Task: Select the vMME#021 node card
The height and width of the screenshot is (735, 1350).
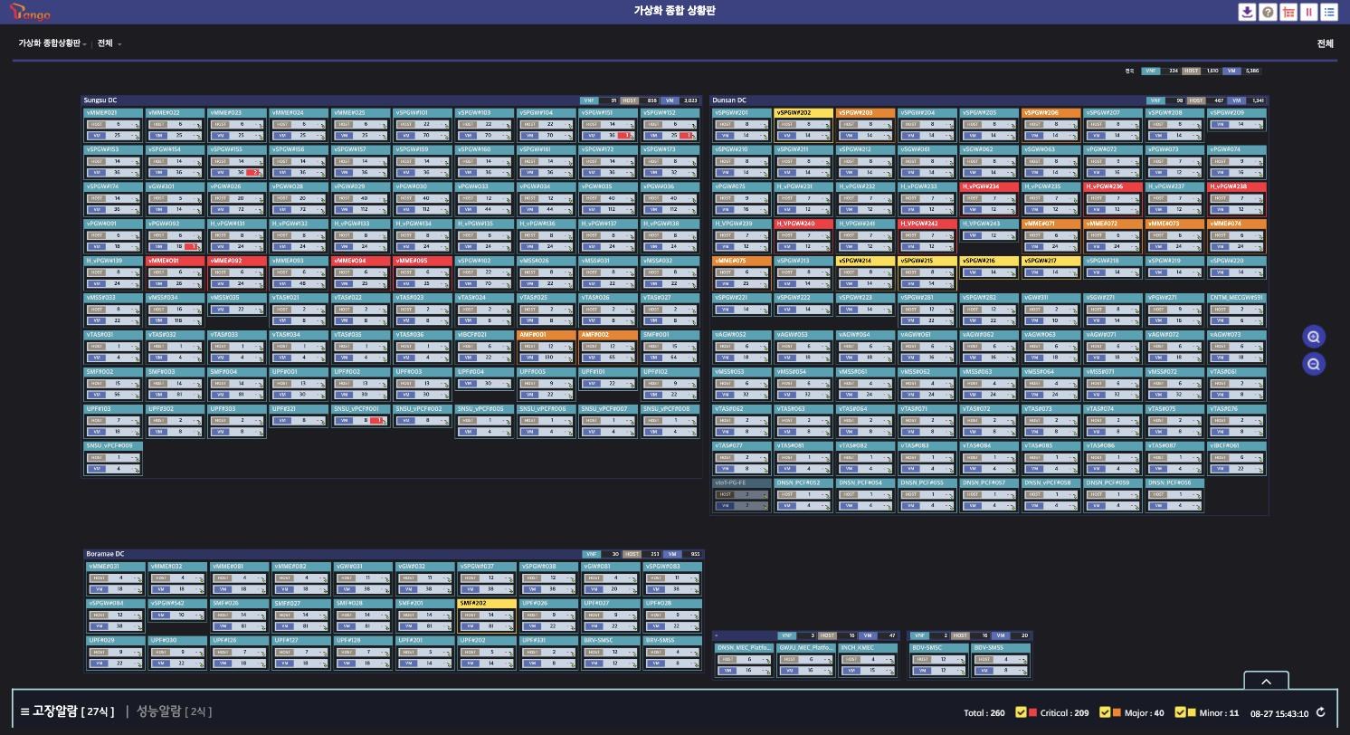Action: tap(114, 125)
